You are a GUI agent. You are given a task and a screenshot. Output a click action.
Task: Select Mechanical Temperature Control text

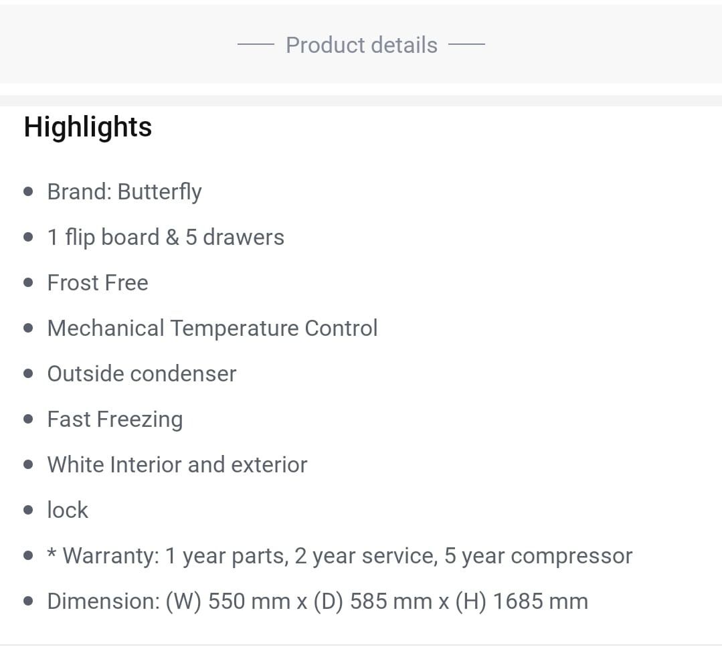tap(212, 329)
